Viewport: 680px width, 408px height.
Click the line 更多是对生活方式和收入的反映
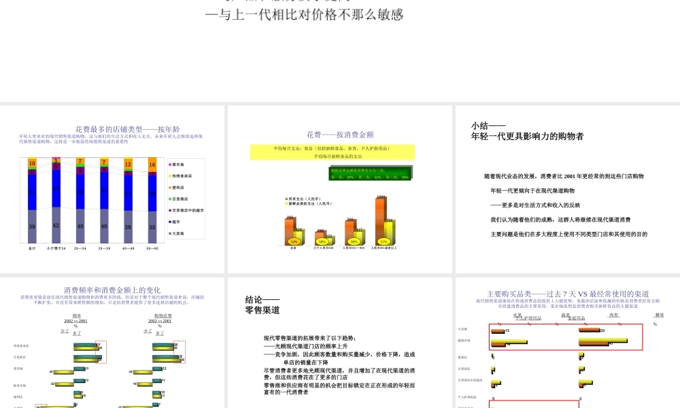tap(535, 205)
